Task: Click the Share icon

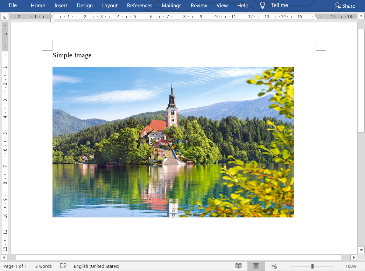Action: click(337, 6)
